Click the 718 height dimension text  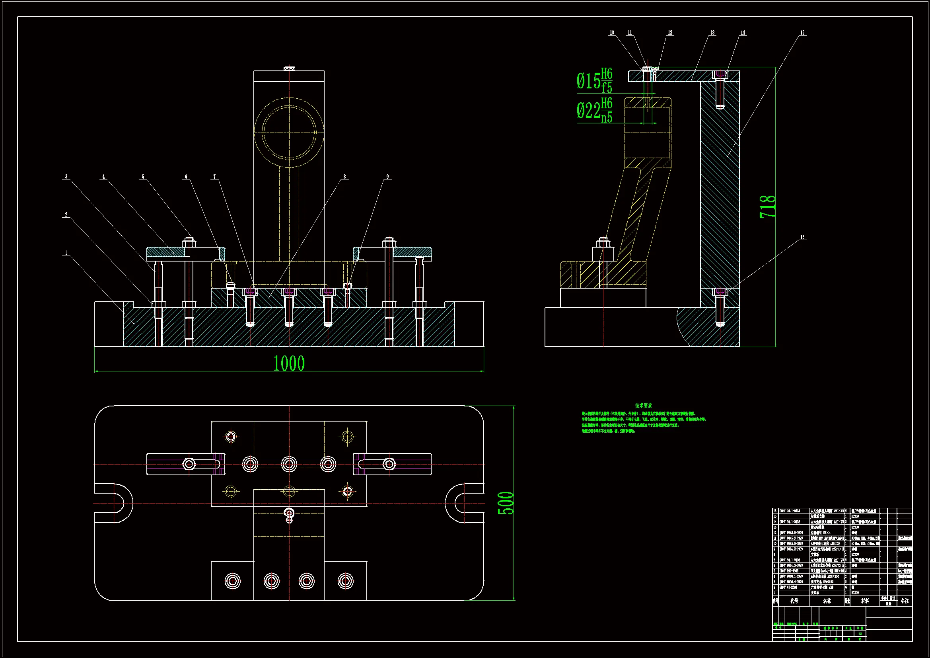pos(768,207)
